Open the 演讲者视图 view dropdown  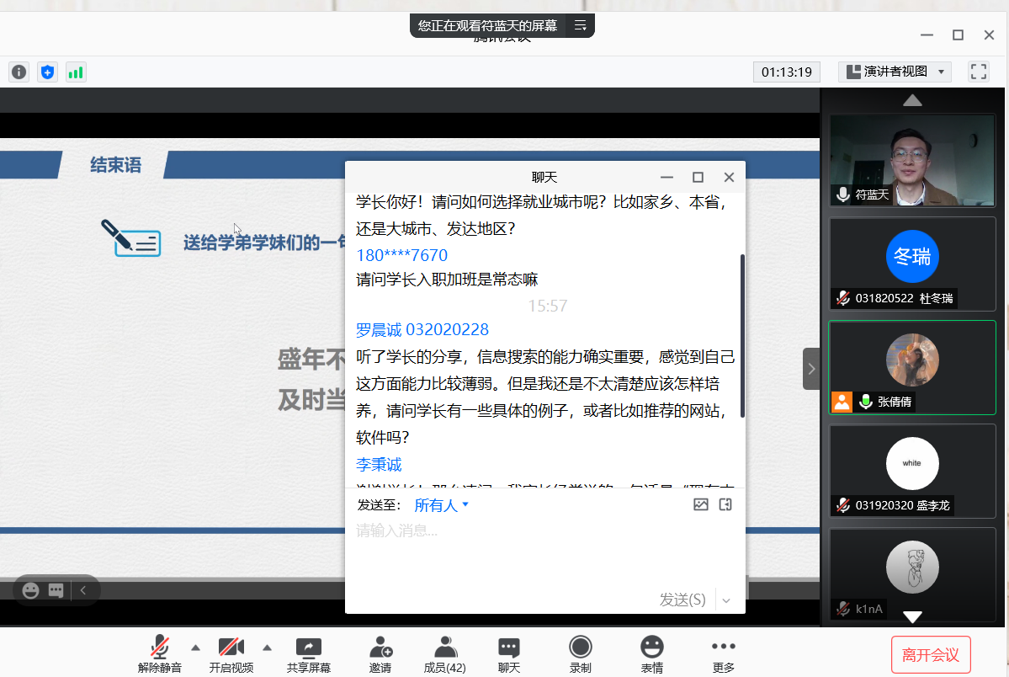[x=895, y=72]
